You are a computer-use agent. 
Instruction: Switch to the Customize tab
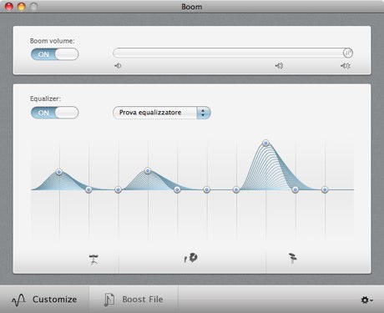pos(44,300)
